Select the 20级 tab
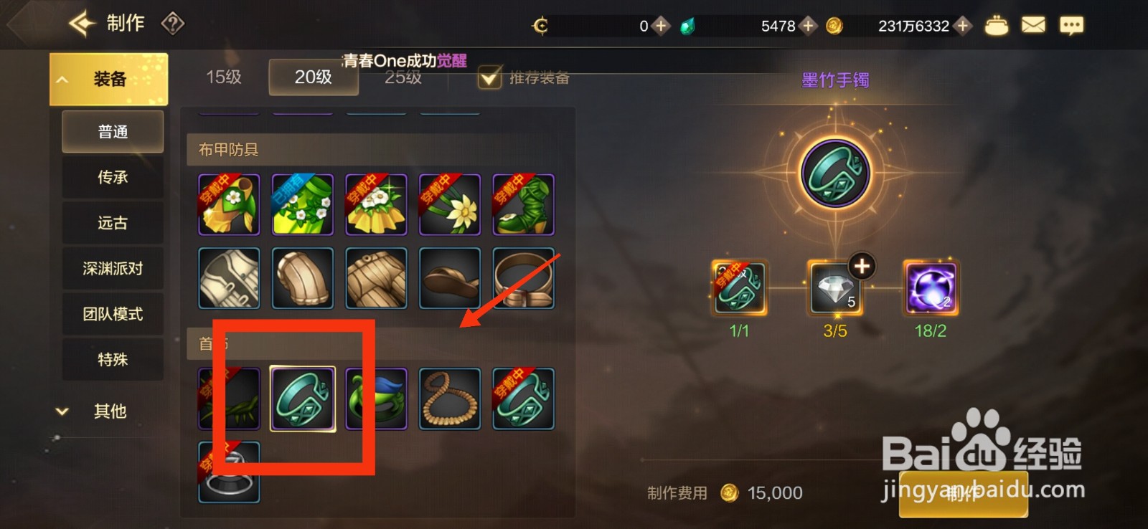Screen dimensions: 1148x529 314,77
